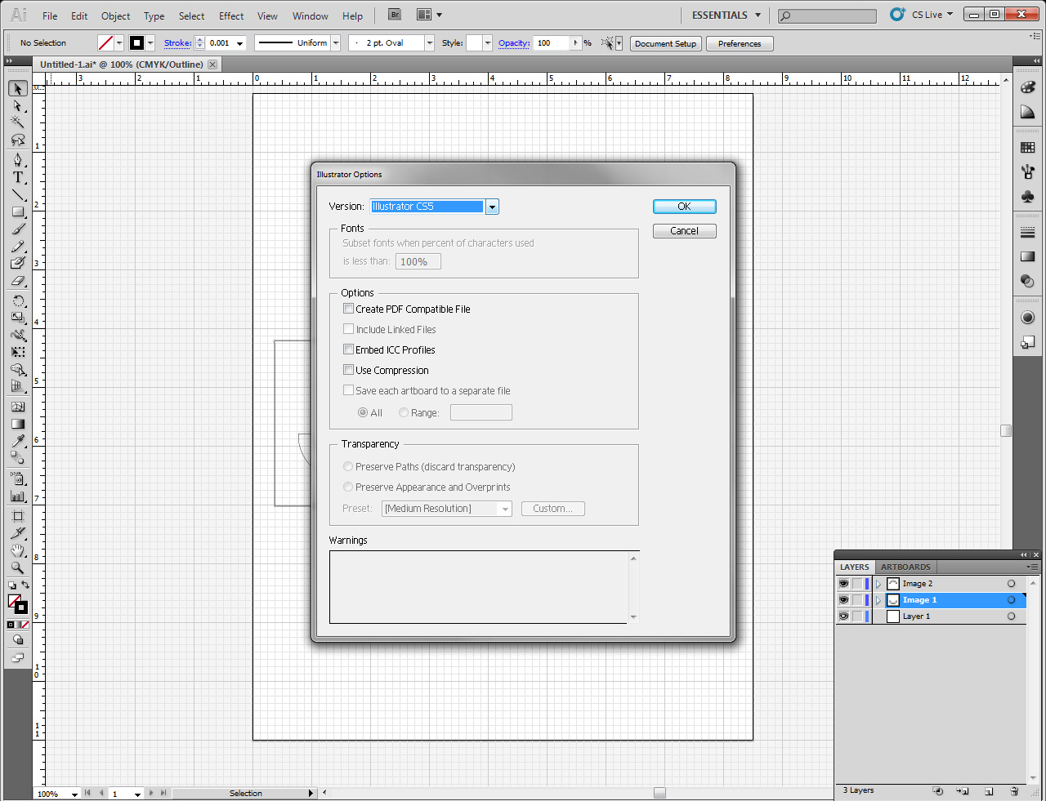Screen dimensions: 1046x801
Task: Click the Opacity link
Action: tap(514, 43)
